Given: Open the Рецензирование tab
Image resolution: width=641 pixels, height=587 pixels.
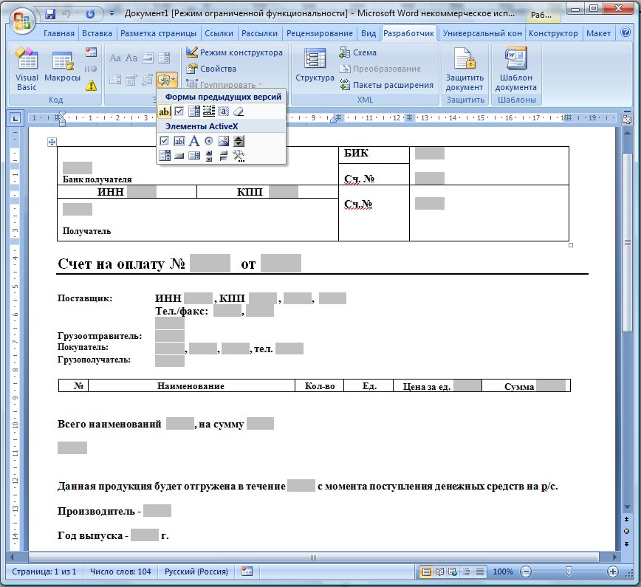Looking at the screenshot, I should (319, 33).
